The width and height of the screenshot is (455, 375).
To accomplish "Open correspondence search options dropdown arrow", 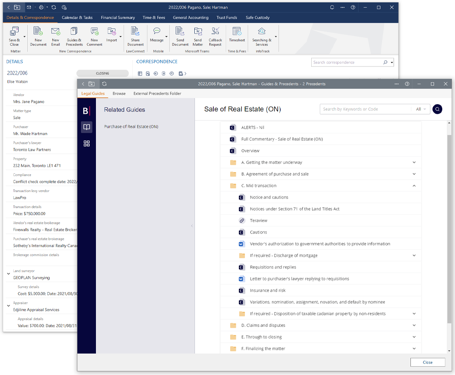I will (x=392, y=62).
